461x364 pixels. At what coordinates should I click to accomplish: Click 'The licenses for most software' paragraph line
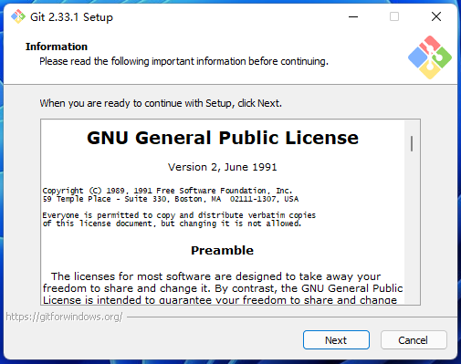coord(215,276)
